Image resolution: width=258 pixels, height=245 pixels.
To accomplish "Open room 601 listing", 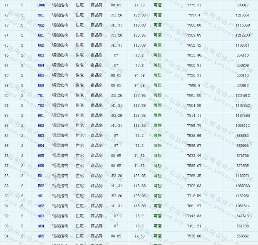I will (x=41, y=116).
